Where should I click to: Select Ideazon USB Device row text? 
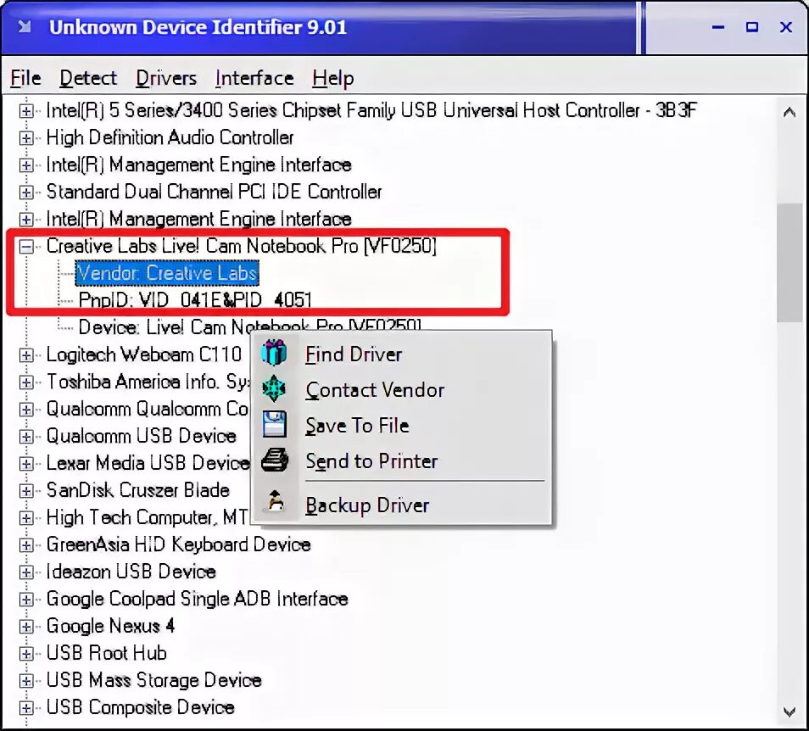pos(131,572)
